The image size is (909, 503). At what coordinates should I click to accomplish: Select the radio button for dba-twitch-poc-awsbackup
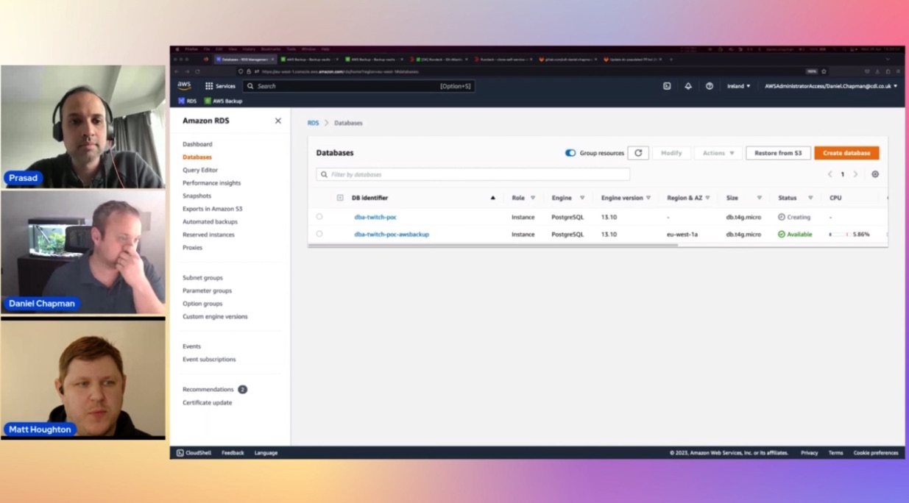(319, 234)
